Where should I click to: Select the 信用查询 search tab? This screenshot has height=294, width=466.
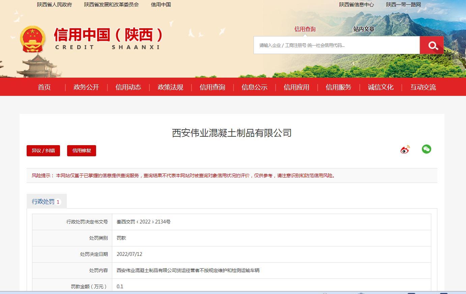(x=305, y=29)
